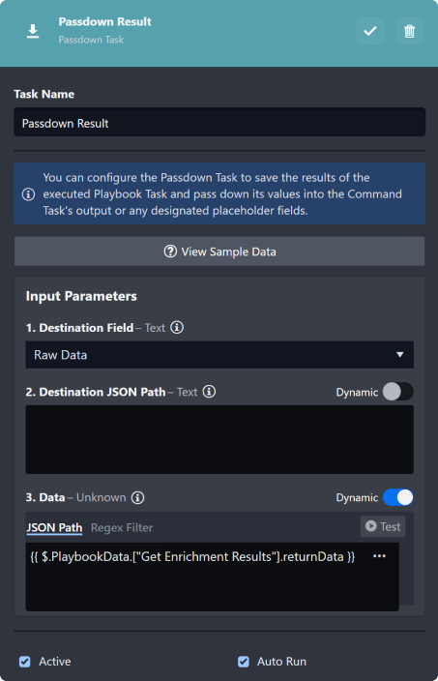438x681 pixels.
Task: Enable Dynamic toggle for Destination JSON Path
Action: tap(398, 392)
